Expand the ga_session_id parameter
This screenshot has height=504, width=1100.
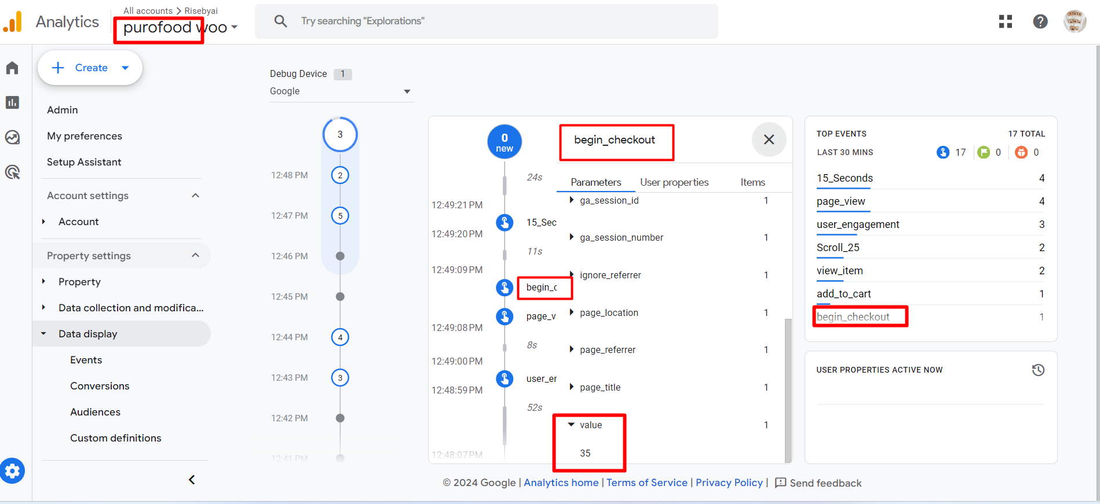pyautogui.click(x=572, y=200)
